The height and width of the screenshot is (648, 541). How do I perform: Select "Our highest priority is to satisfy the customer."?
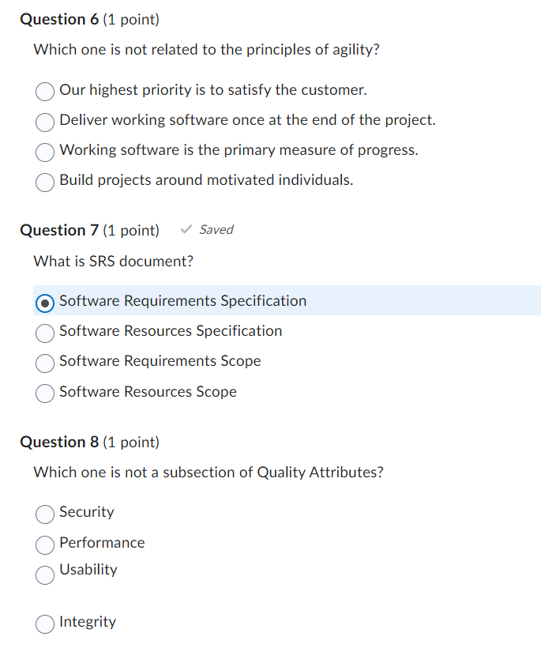[x=45, y=92]
